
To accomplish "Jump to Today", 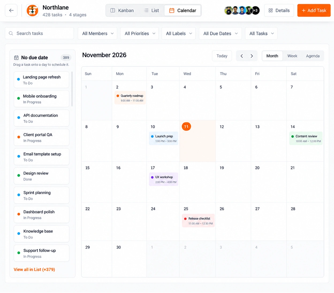I will 222,56.
